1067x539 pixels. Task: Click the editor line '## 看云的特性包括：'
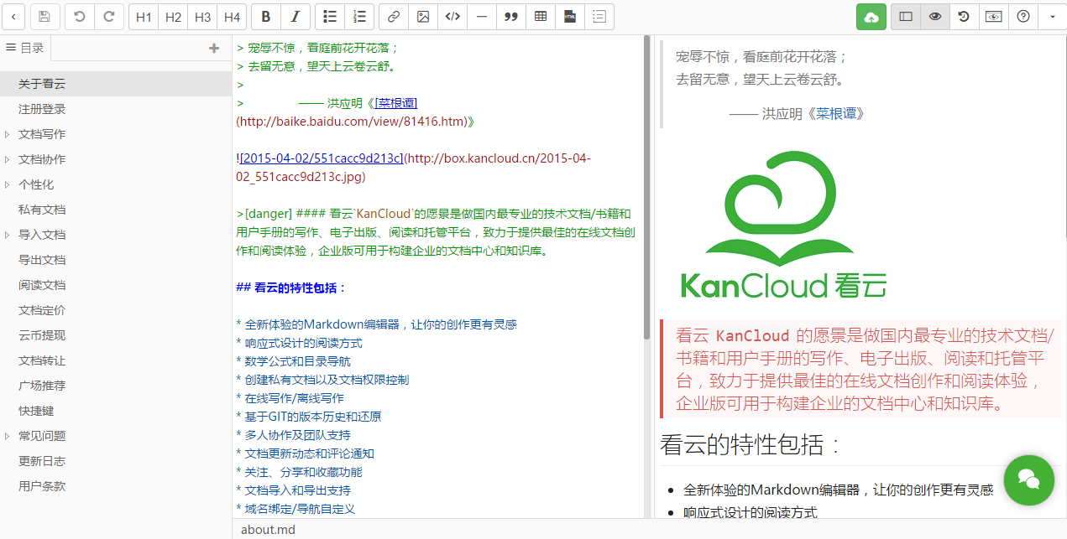tap(291, 288)
